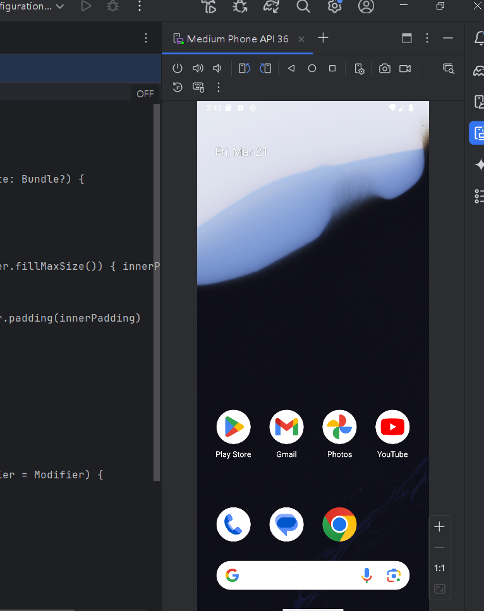
Task: Rotate the emulator right
Action: pyautogui.click(x=265, y=69)
